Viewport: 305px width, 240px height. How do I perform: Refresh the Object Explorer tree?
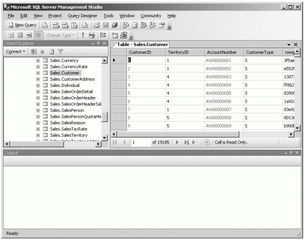52,51
